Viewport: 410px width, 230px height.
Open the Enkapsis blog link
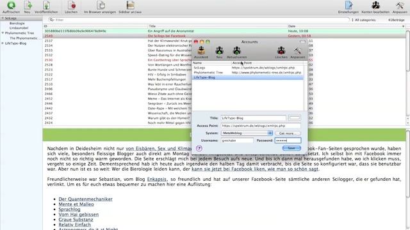(156, 179)
